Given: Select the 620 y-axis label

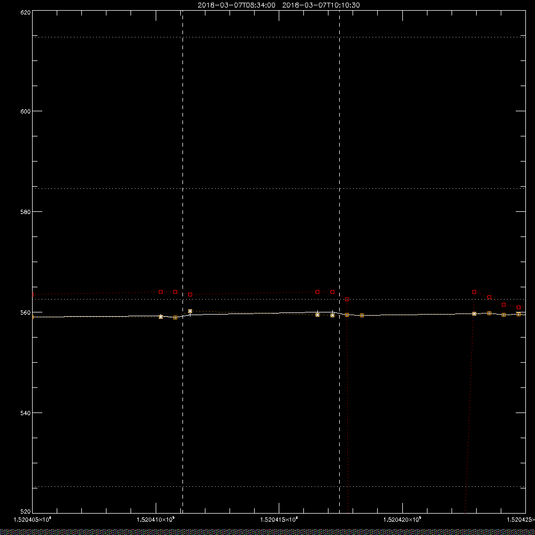Looking at the screenshot, I should 26,12.
